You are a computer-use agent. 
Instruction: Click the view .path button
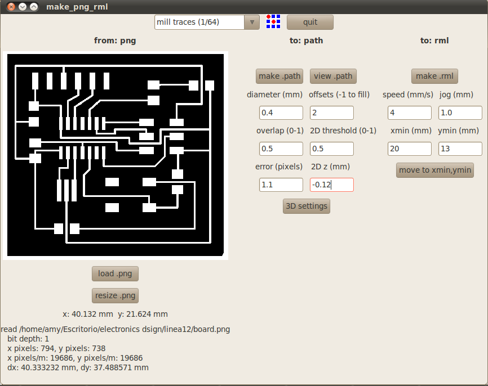coord(333,76)
